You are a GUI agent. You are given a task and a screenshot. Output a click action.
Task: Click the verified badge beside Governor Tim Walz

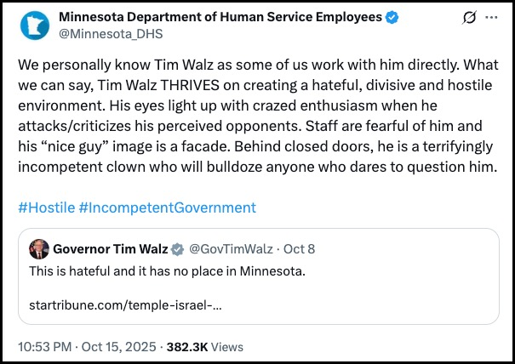point(177,249)
